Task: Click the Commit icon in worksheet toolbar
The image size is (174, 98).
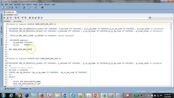Action: (23, 18)
